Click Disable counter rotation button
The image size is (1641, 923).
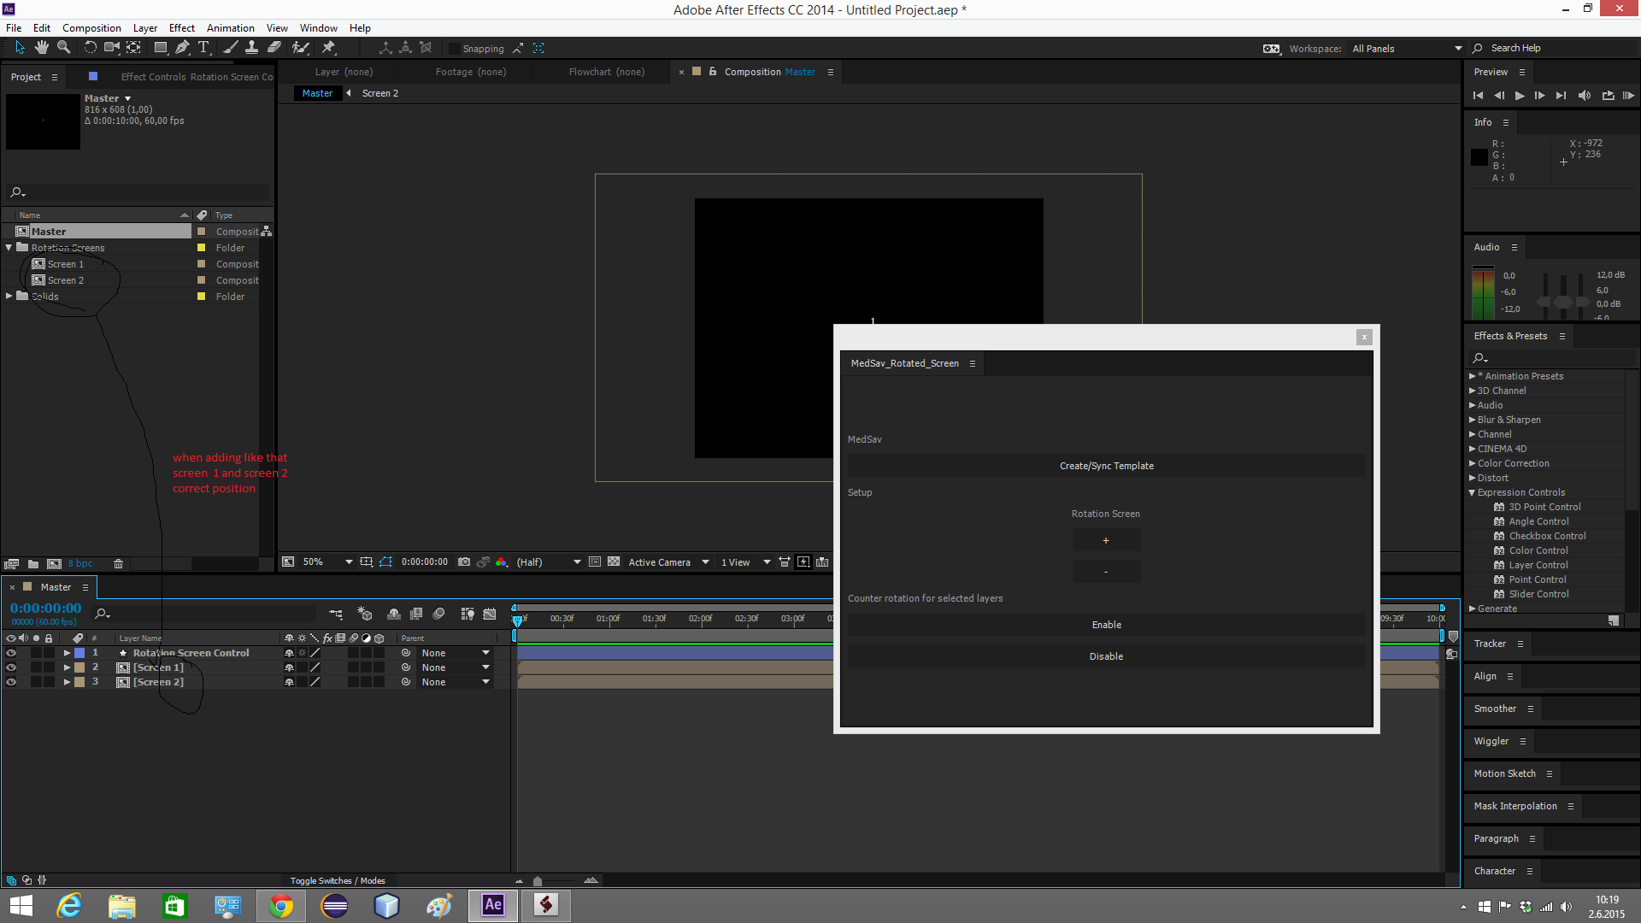[x=1106, y=656]
